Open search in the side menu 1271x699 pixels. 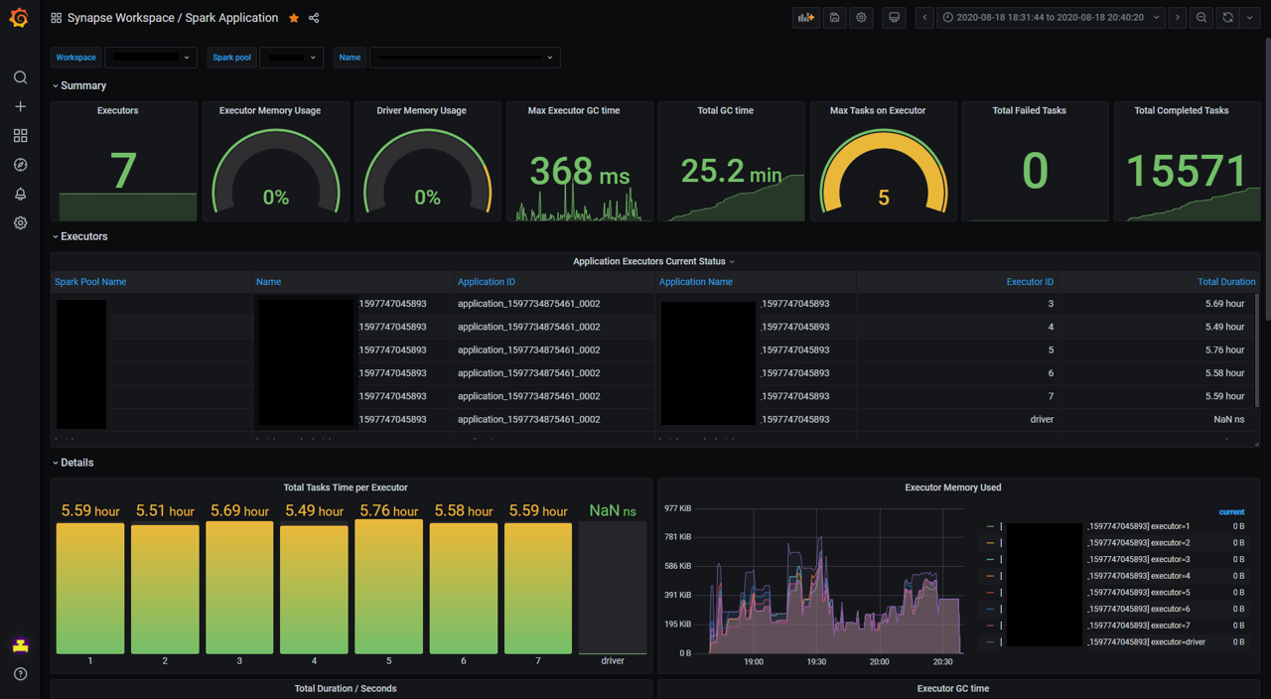(20, 77)
